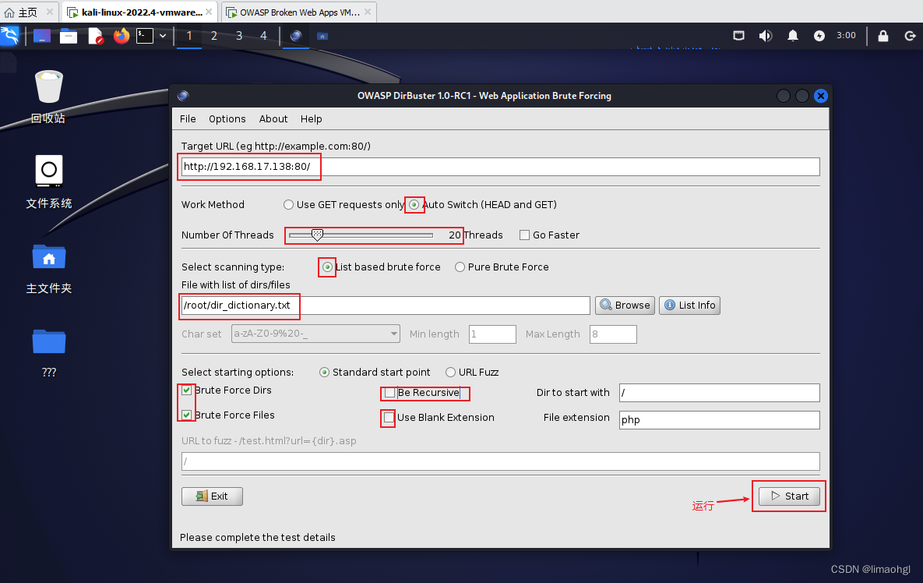Click the Max Length field
Viewport: 923px width, 583px height.
point(613,334)
